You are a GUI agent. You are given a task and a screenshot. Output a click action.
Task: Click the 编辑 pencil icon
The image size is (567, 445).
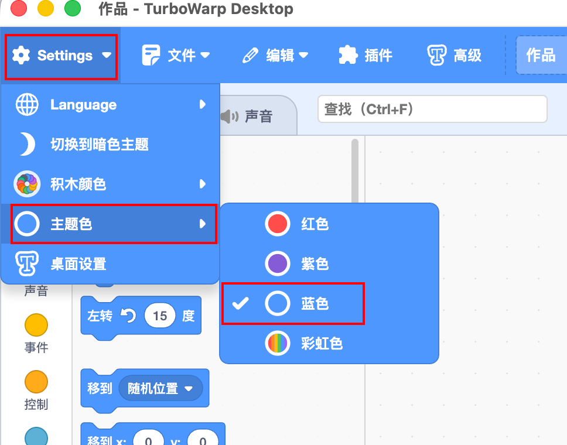(x=250, y=55)
